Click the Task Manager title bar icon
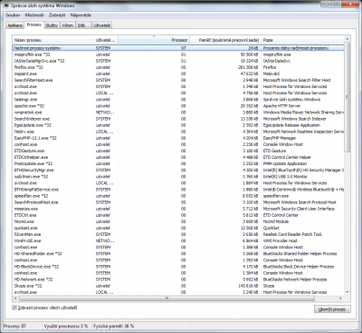Viewport: 362px width, 333px height. point(6,5)
